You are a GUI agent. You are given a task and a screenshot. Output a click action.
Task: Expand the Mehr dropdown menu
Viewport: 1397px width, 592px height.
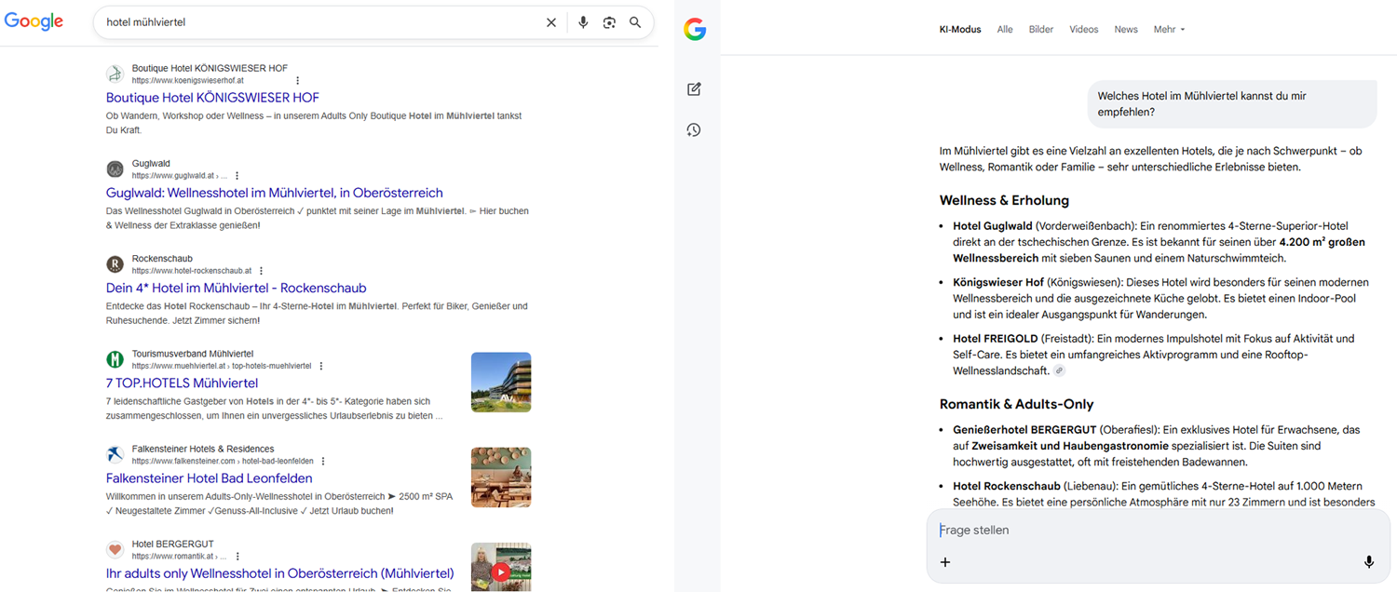click(x=1169, y=30)
